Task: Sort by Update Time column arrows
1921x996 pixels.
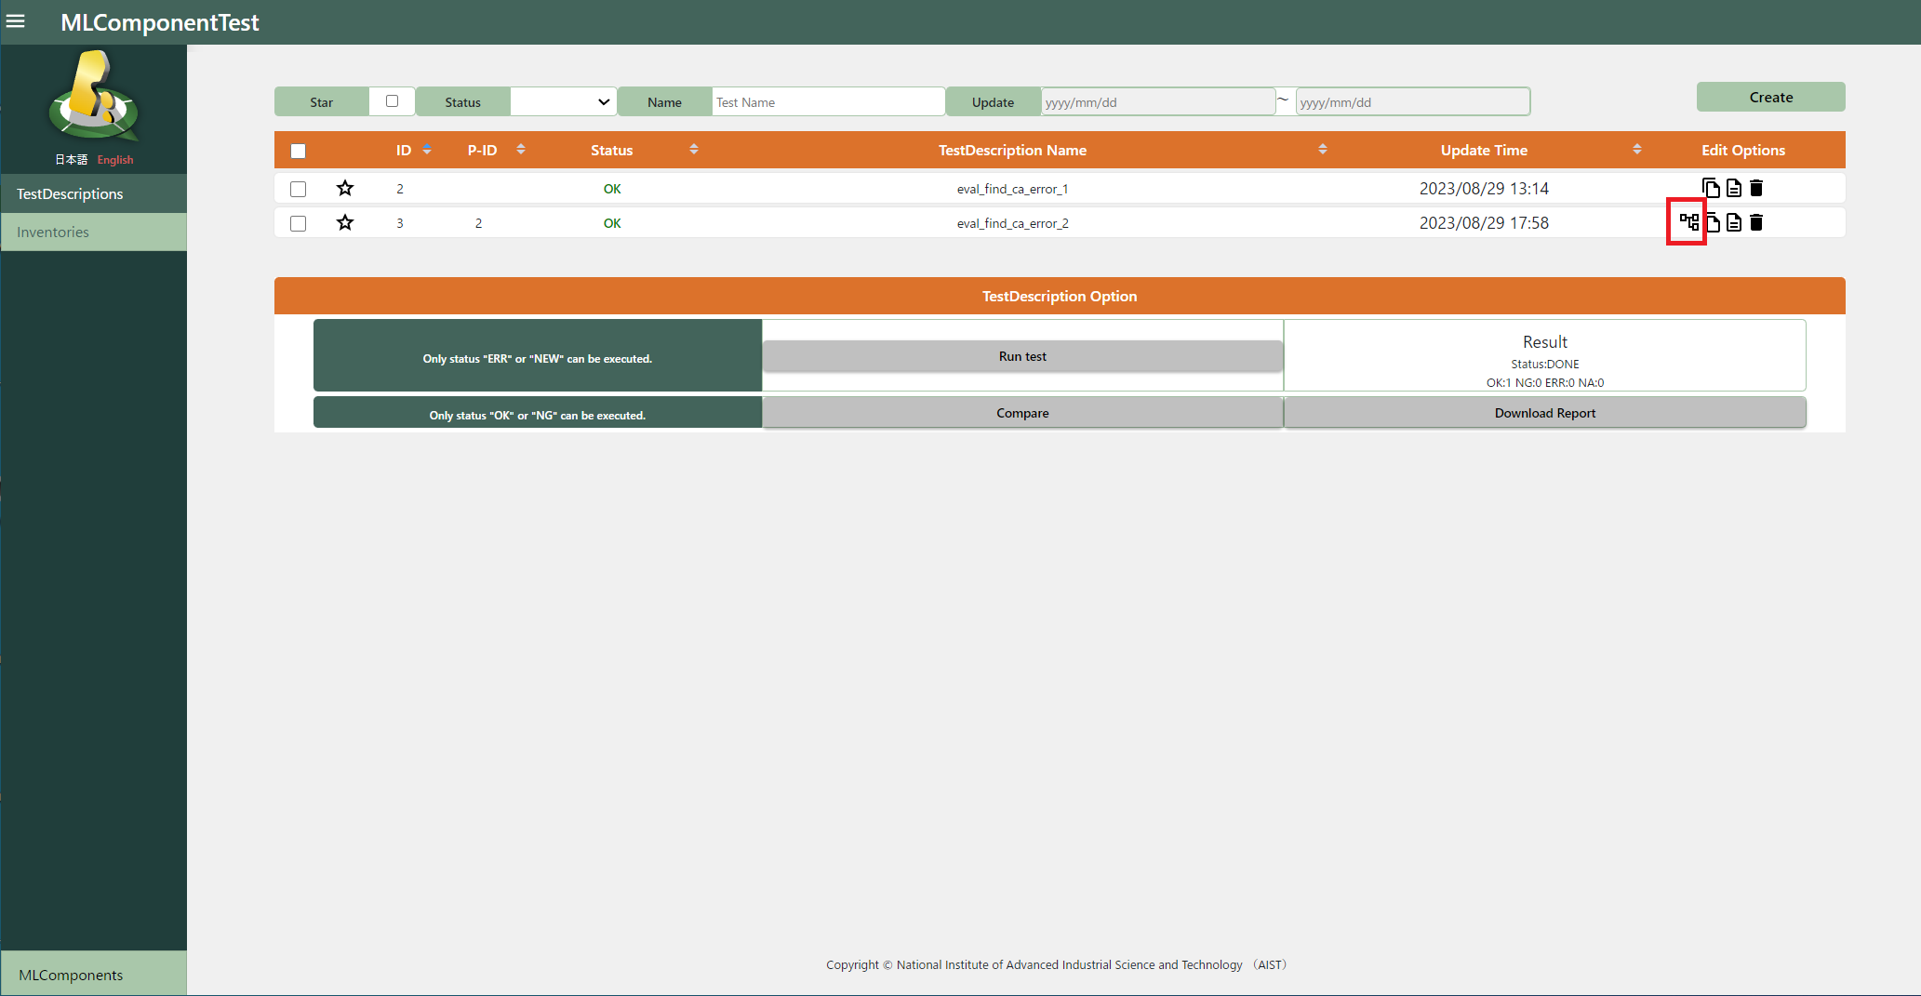Action: pyautogui.click(x=1636, y=150)
